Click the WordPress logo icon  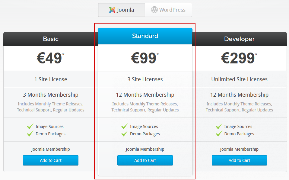click(x=154, y=10)
